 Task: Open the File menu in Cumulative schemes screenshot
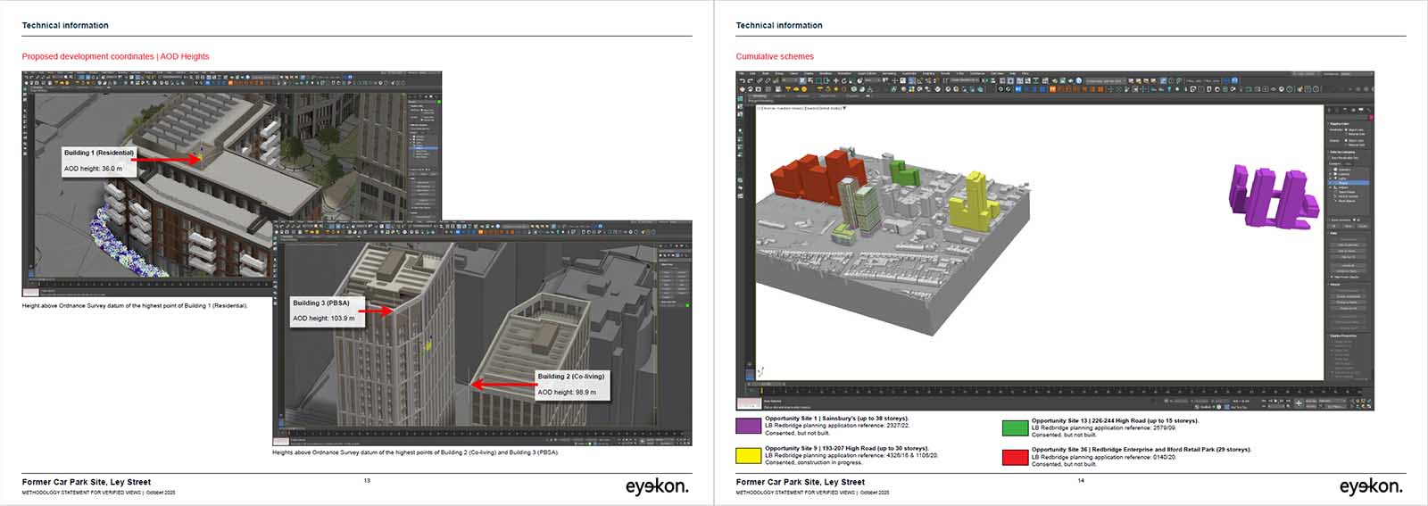741,74
